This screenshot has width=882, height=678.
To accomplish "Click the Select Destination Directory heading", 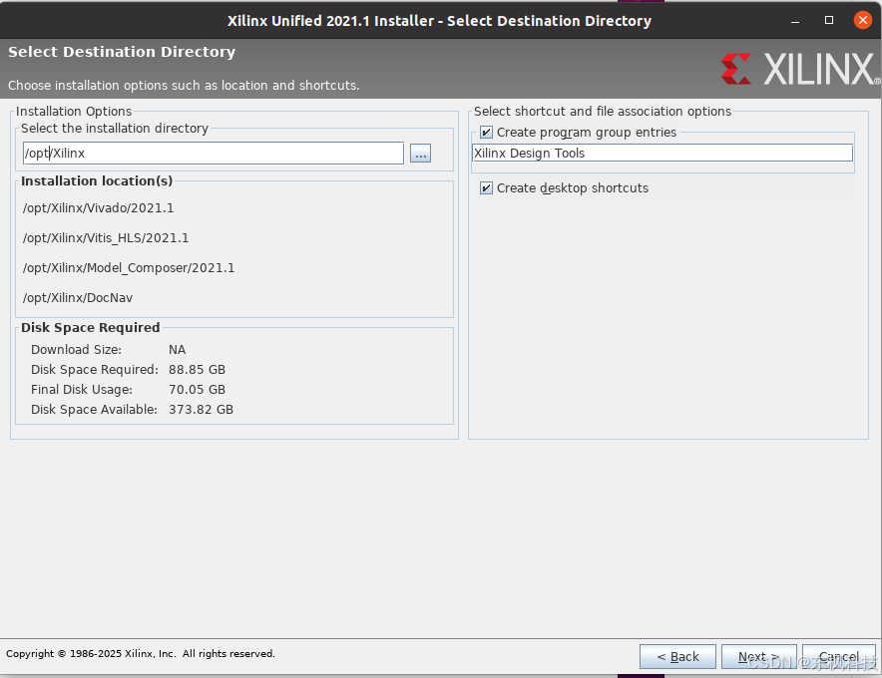I will [x=122, y=52].
